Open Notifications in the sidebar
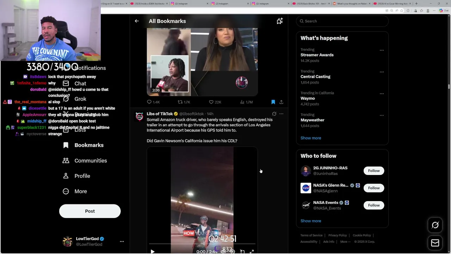Viewport: 451px width, 254px height. [x=84, y=68]
